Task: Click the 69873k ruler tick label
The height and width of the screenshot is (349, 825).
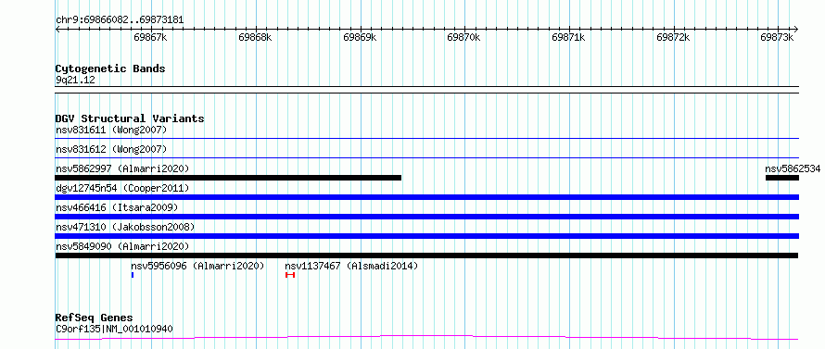Action: 778,37
